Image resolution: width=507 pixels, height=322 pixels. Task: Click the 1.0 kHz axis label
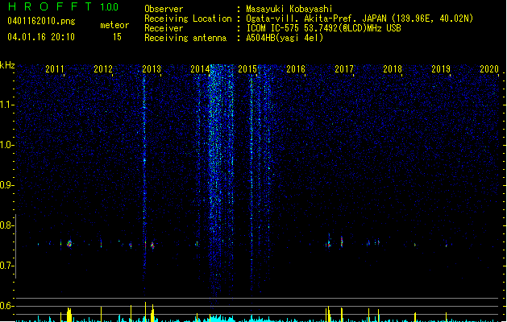6,145
